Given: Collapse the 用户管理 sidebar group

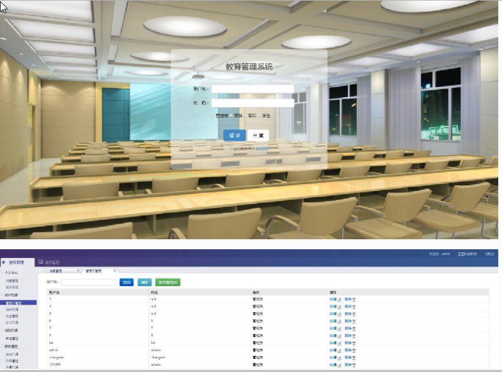Looking at the screenshot, I should pos(2,295).
